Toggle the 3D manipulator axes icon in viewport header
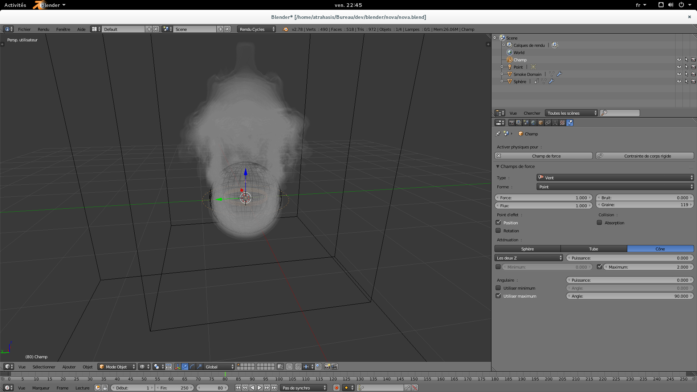Image resolution: width=697 pixels, height=392 pixels. point(178,367)
